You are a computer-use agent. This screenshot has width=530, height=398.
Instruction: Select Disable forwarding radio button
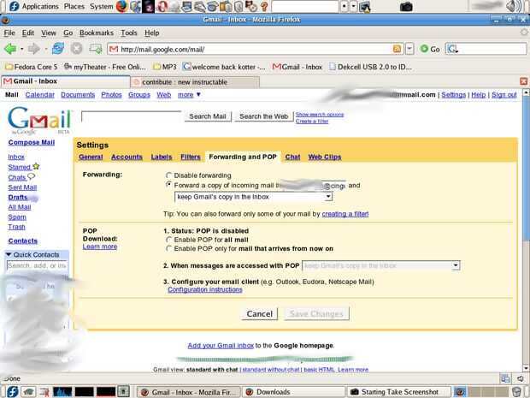point(168,175)
